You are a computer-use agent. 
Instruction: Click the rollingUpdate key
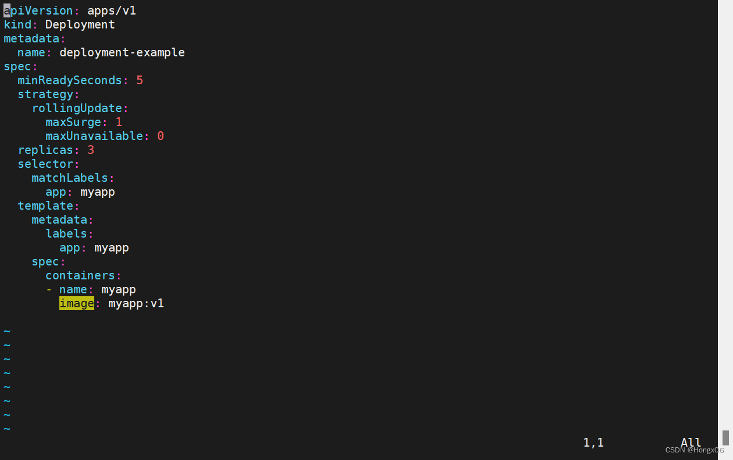pos(77,108)
